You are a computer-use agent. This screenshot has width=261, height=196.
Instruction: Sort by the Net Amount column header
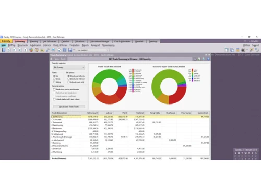click(x=90, y=113)
